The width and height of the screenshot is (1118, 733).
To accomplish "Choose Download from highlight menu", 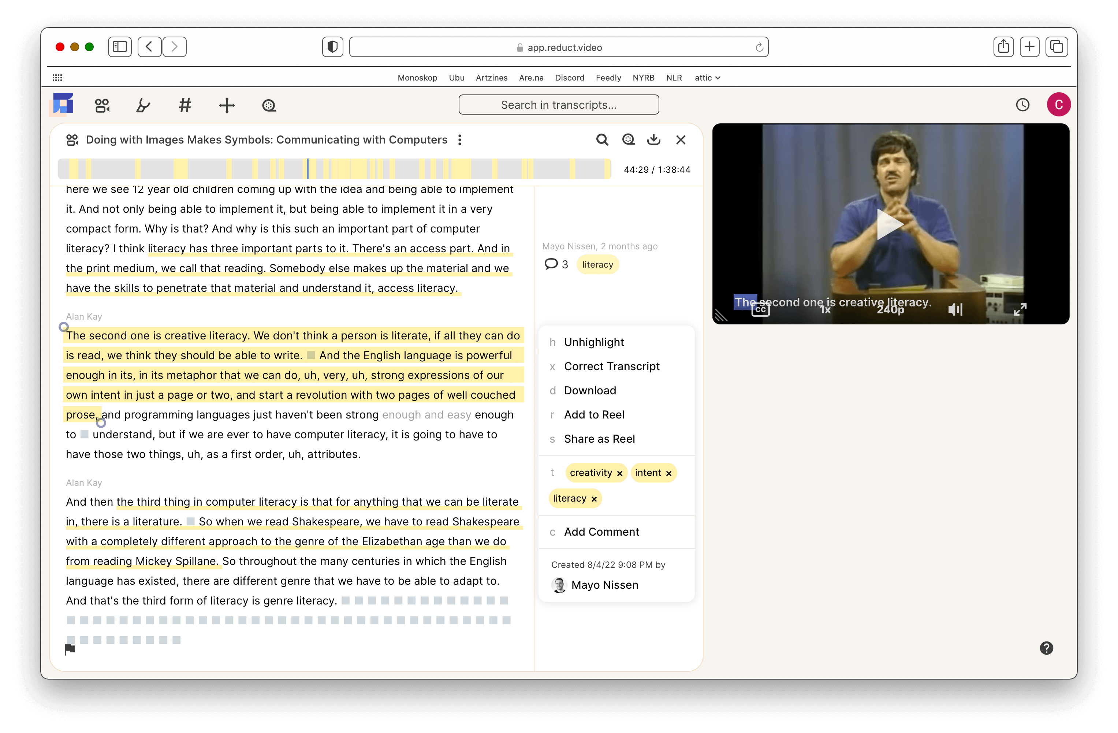I will point(616,390).
